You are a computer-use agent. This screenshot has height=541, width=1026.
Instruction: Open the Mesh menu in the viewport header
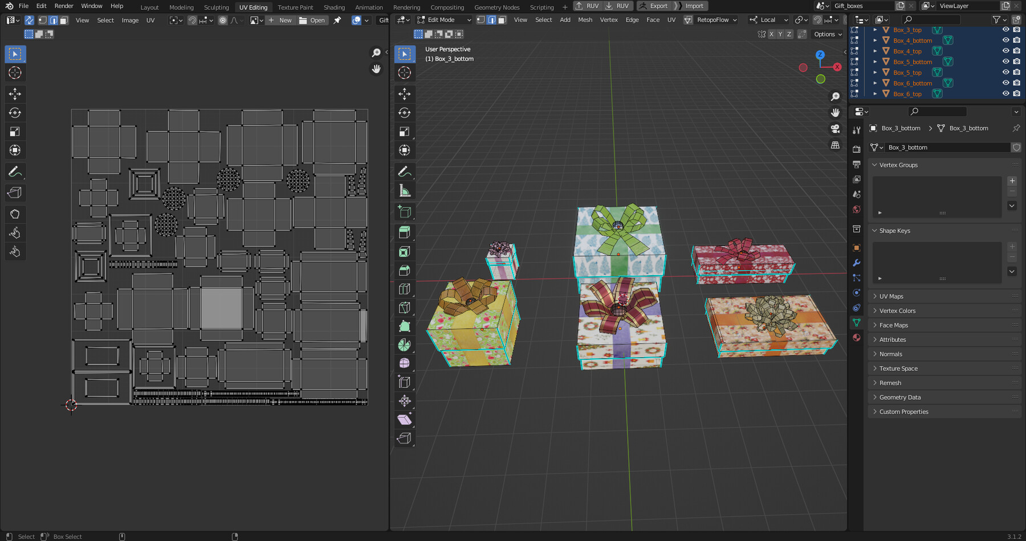585,19
